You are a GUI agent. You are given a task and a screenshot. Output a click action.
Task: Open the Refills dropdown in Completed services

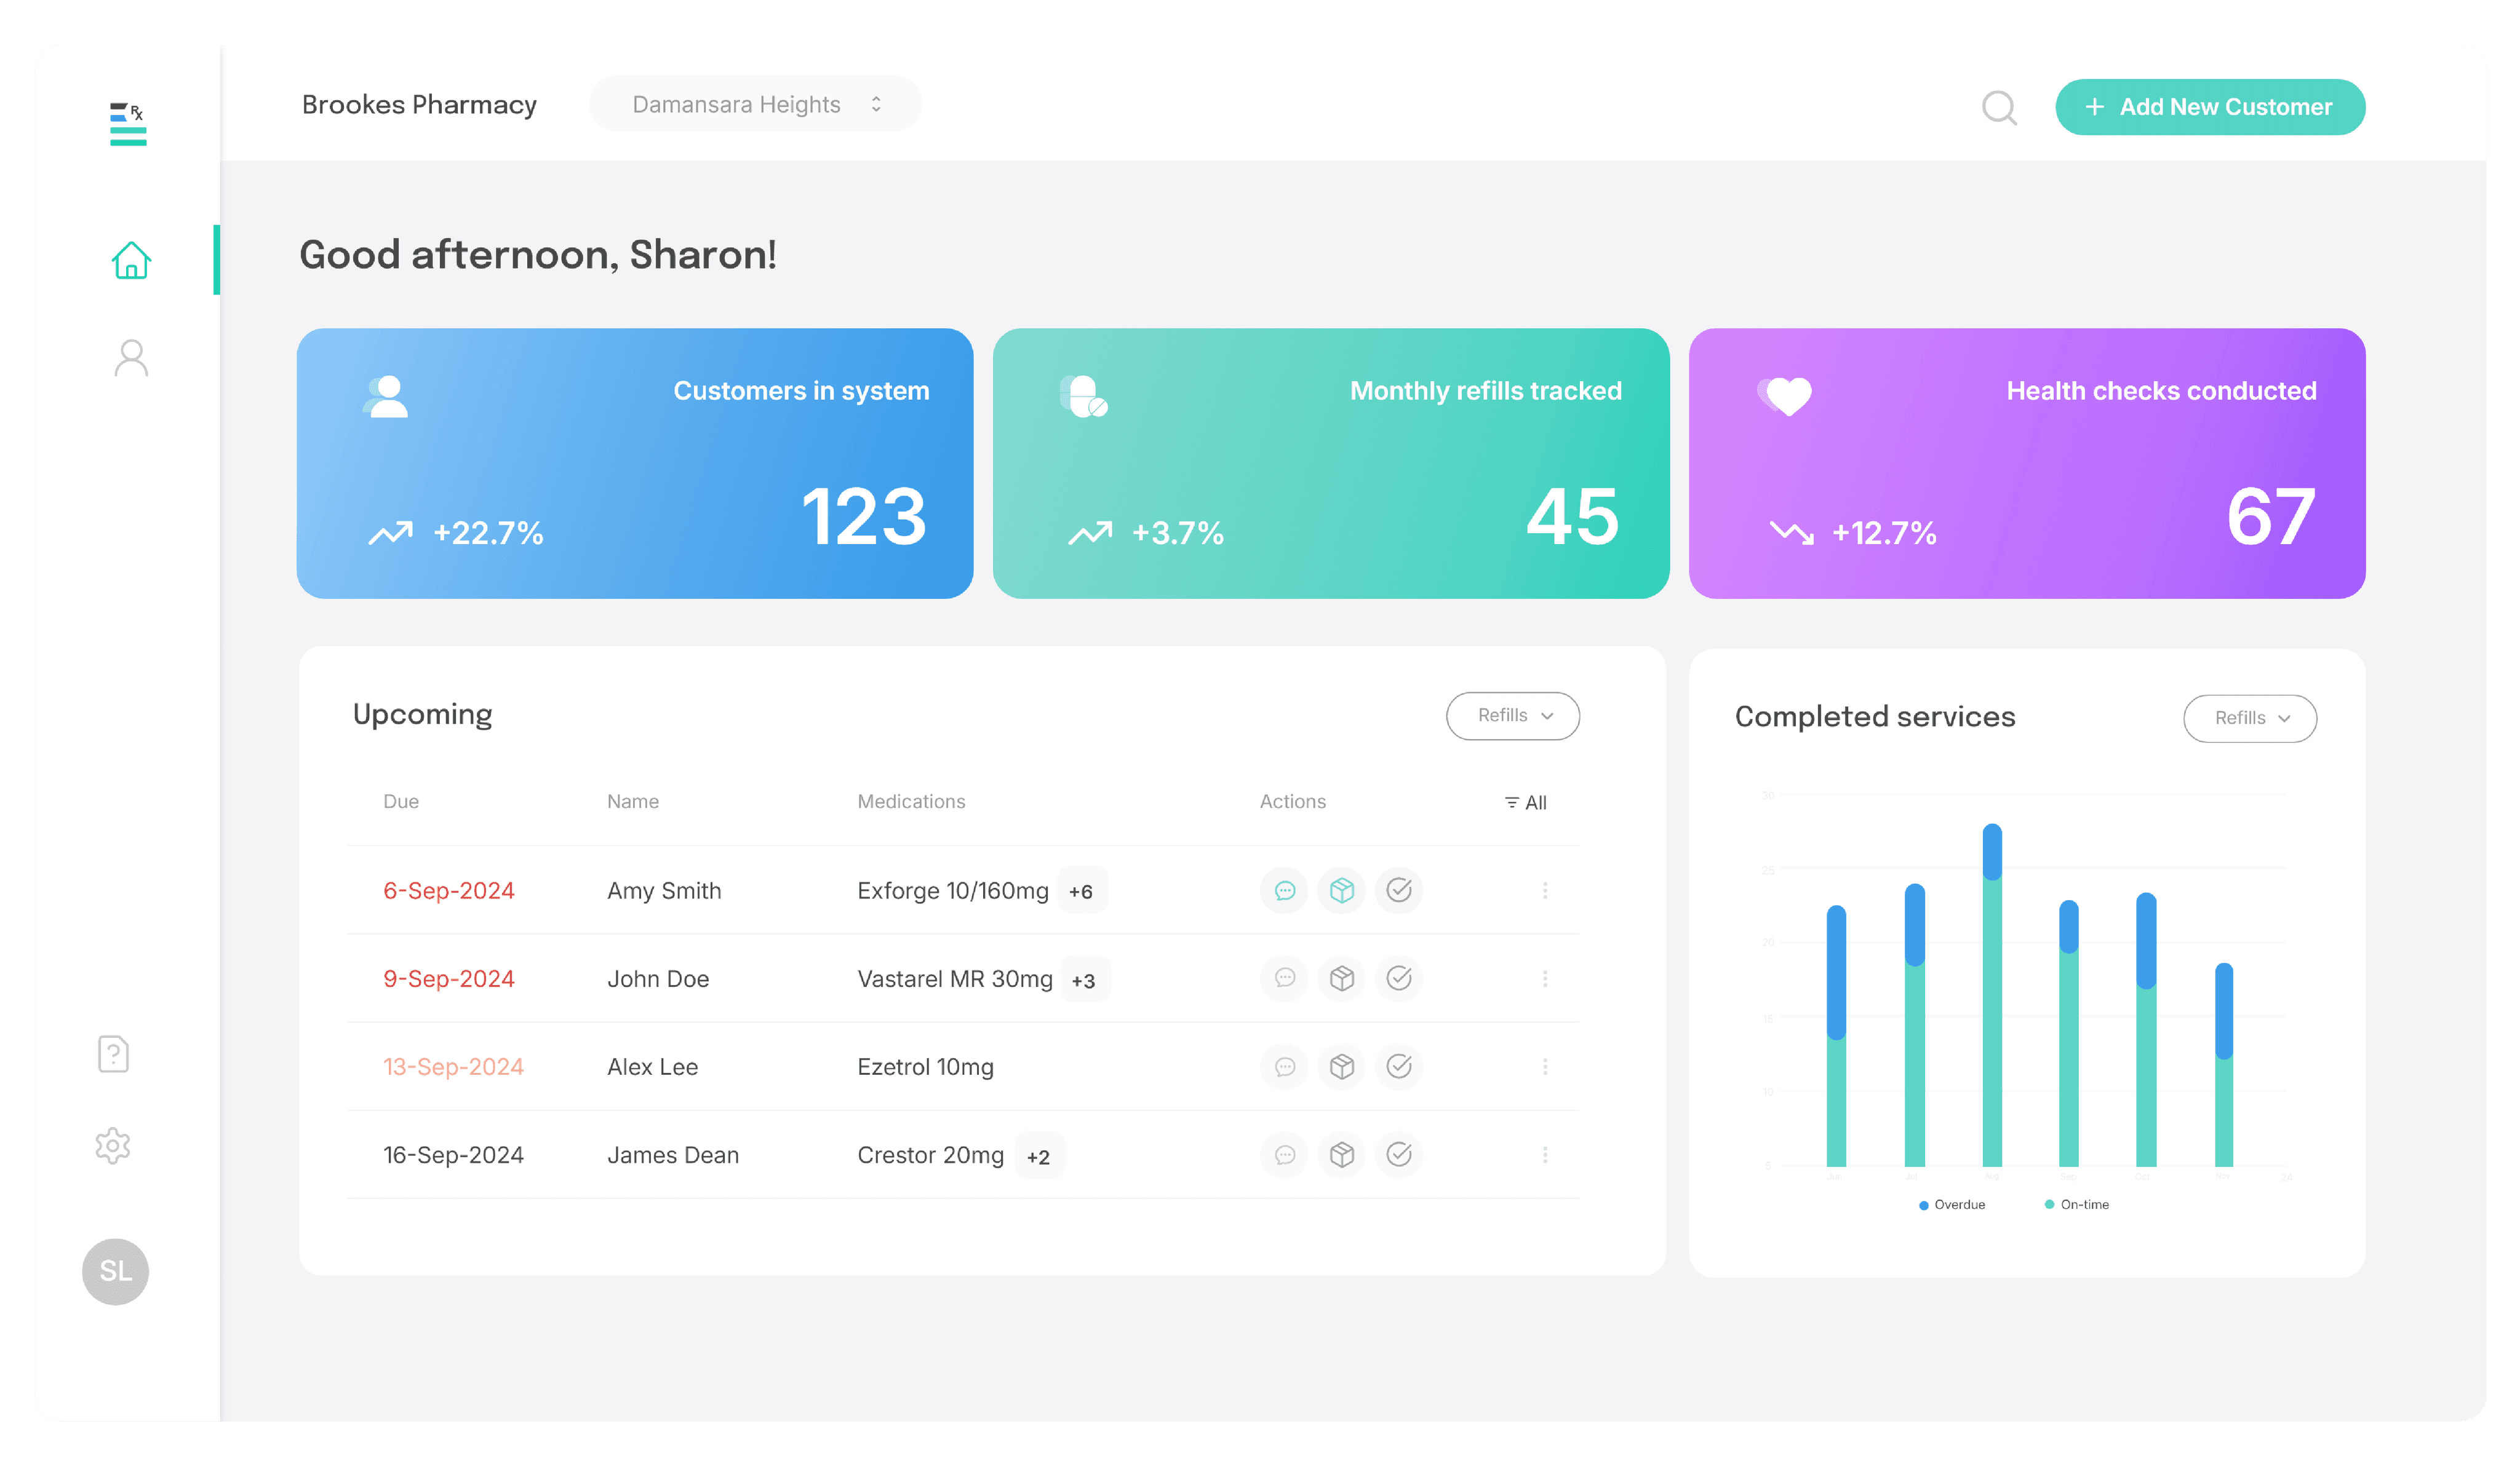point(2249,718)
